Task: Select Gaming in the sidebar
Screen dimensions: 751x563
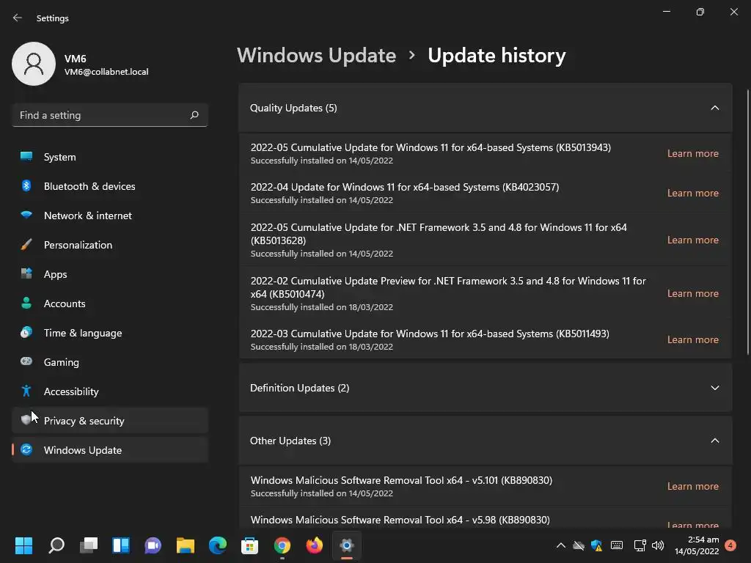Action: click(x=110, y=361)
